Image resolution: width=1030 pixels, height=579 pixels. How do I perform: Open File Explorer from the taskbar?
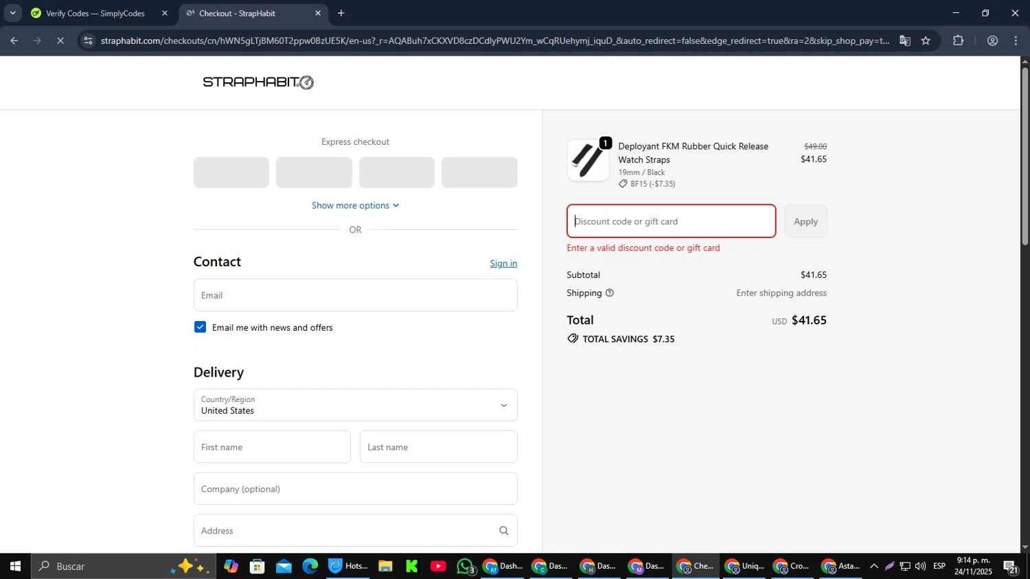click(x=385, y=566)
